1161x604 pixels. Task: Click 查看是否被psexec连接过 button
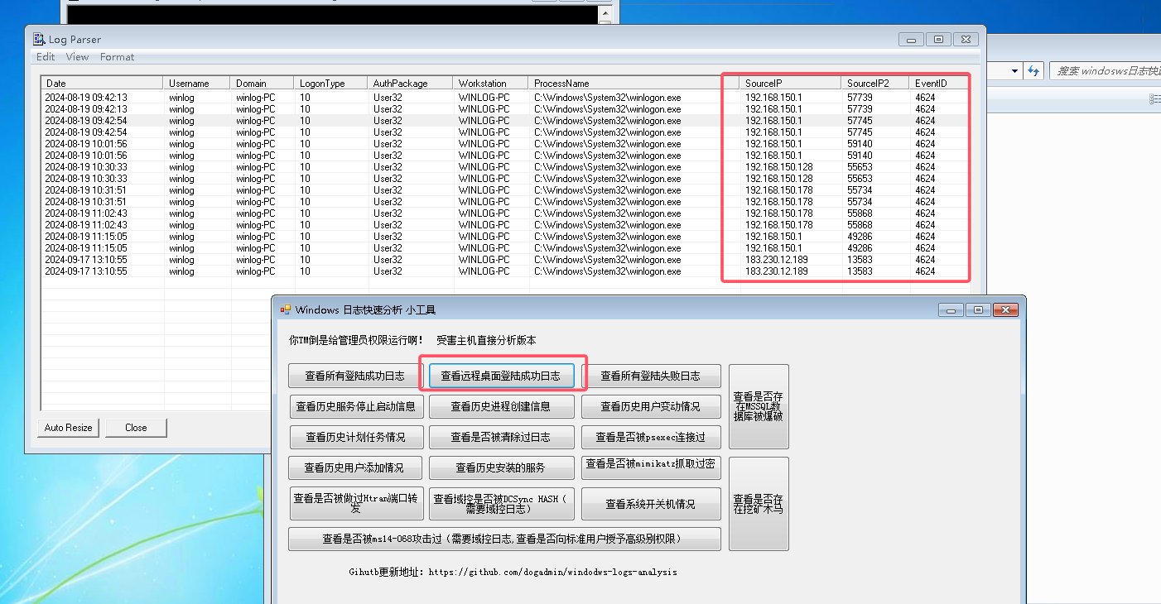point(650,437)
